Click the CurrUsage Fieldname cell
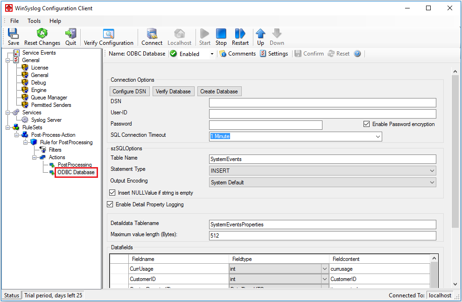Viewport: 462px width, 302px height. (x=179, y=269)
